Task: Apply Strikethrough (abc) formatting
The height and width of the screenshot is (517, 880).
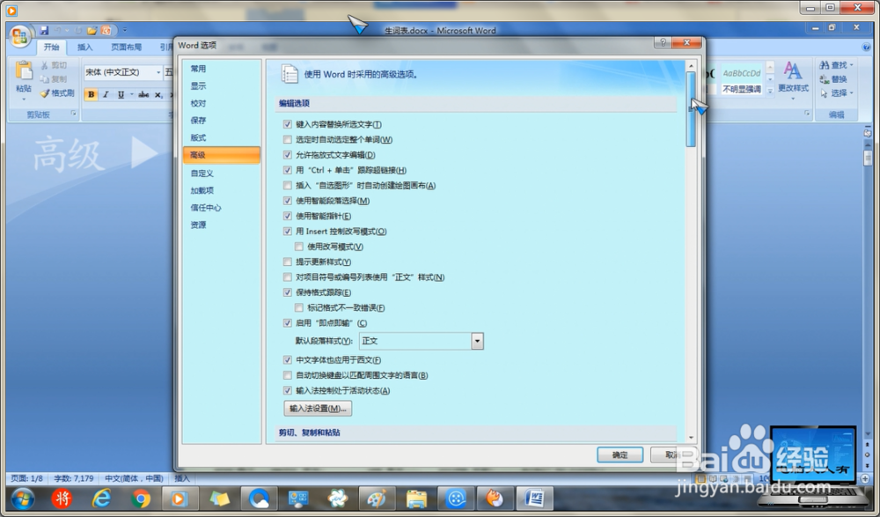Action: click(x=143, y=94)
